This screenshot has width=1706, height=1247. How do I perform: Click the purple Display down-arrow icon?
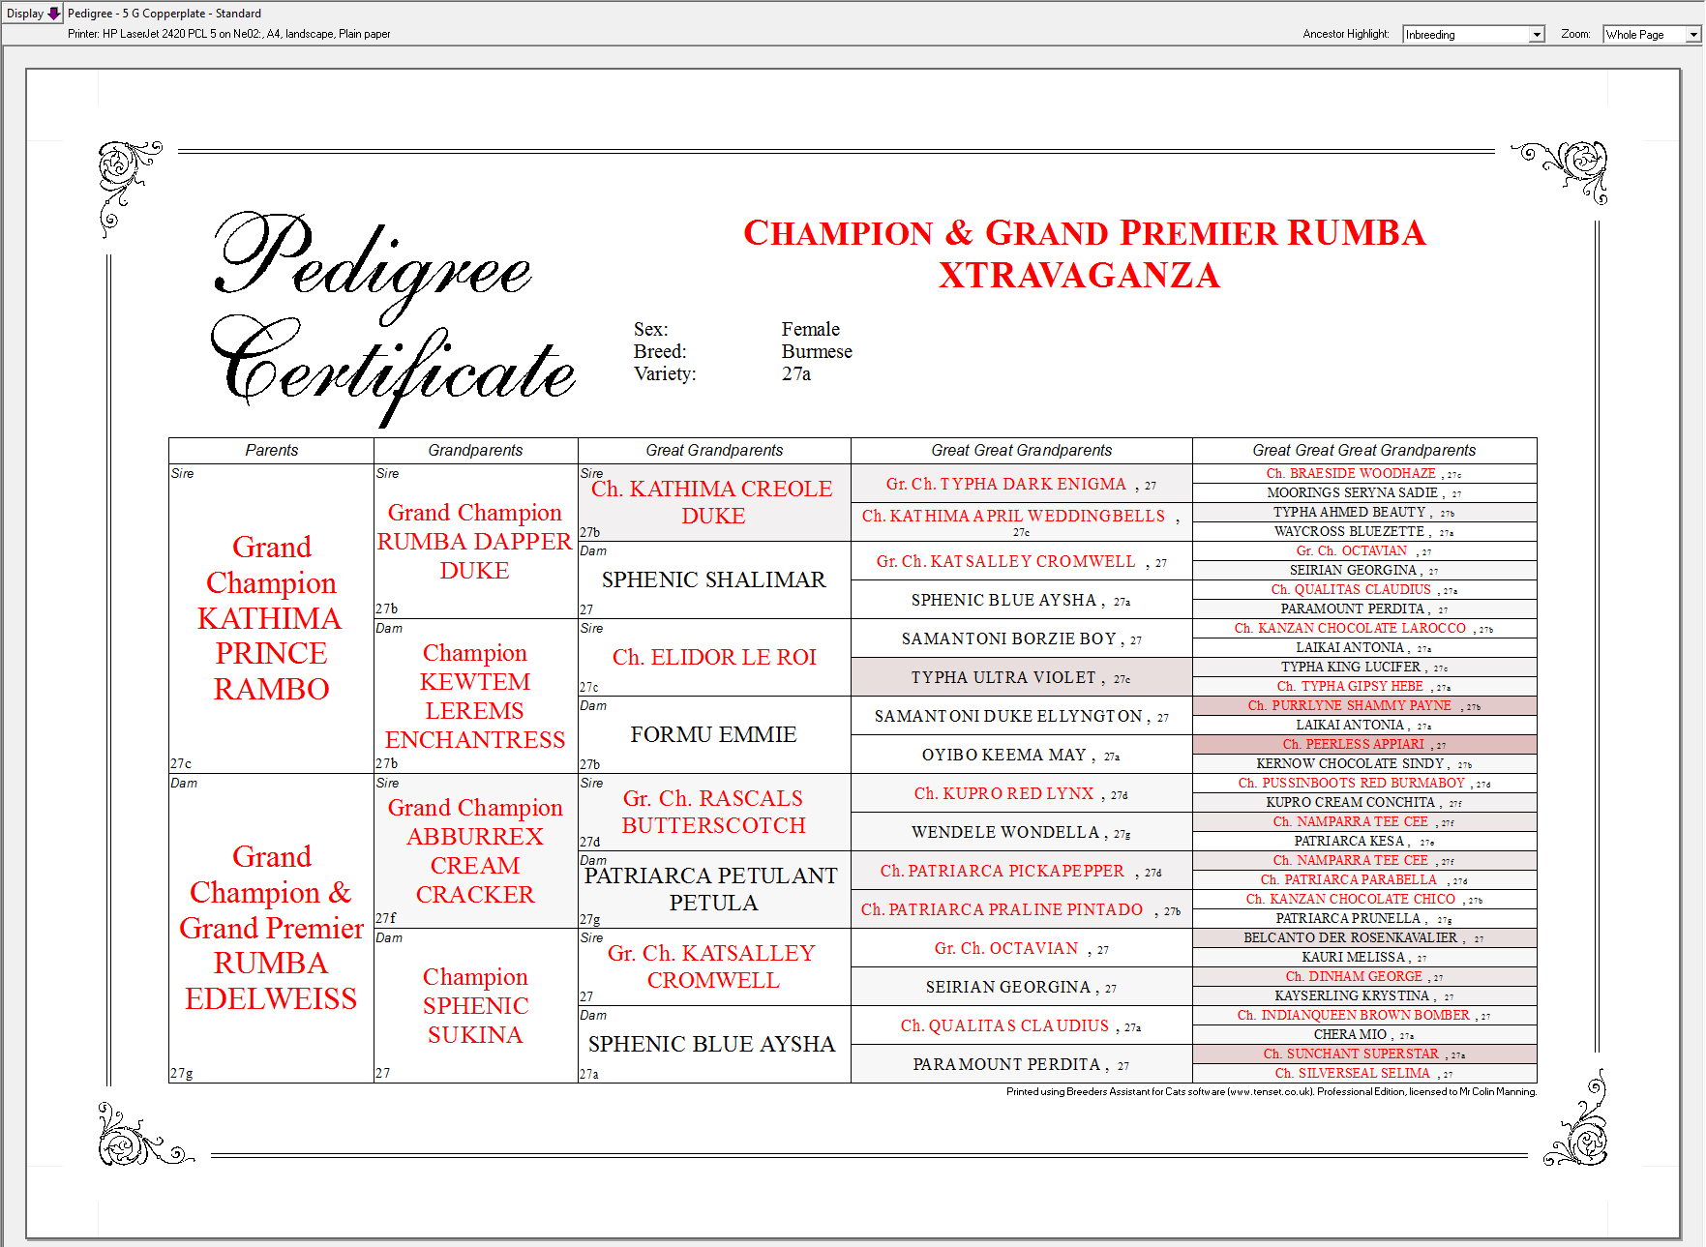click(x=54, y=14)
